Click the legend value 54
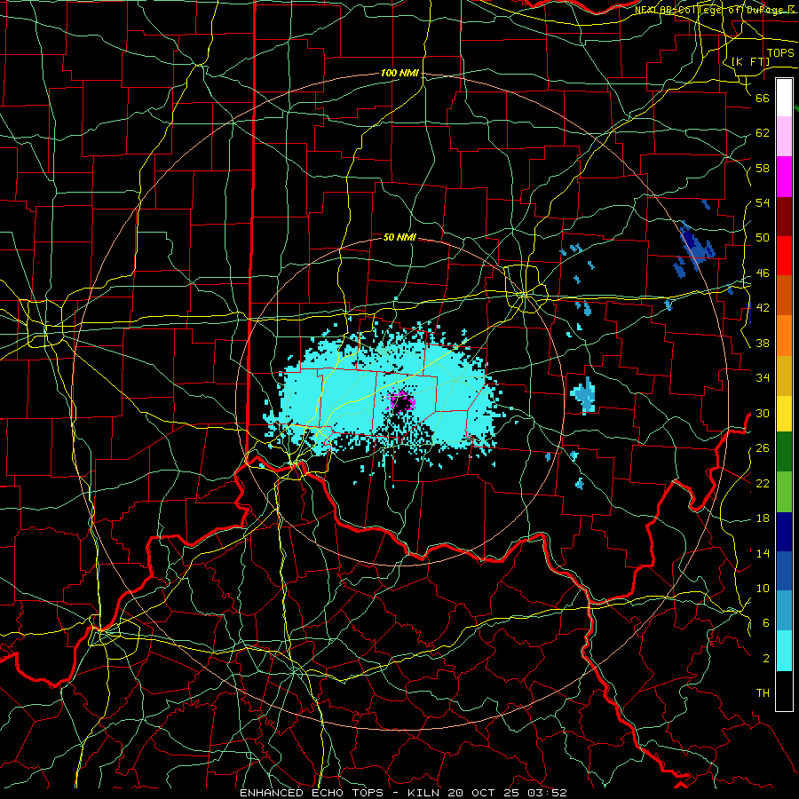Viewport: 799px width, 799px height. click(763, 202)
